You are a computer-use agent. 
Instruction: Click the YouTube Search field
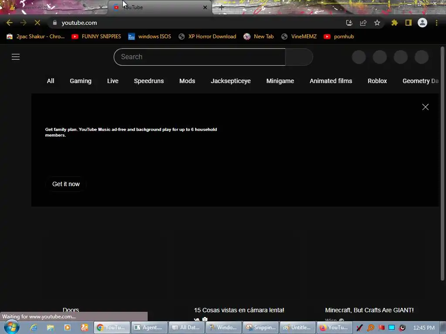(199, 57)
